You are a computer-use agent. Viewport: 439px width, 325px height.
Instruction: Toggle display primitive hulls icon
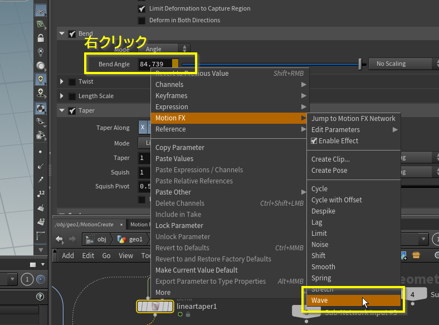coord(41,235)
